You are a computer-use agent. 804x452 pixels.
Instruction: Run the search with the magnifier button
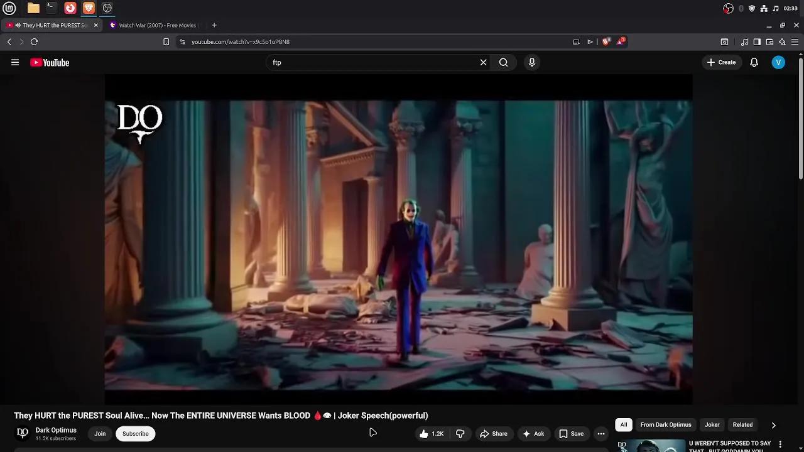pos(503,62)
